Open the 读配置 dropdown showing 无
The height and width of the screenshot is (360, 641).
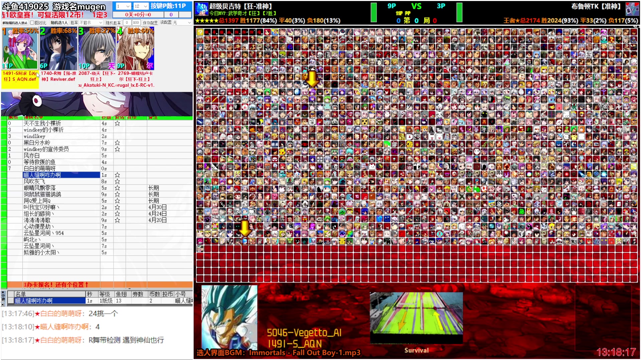[x=182, y=23]
